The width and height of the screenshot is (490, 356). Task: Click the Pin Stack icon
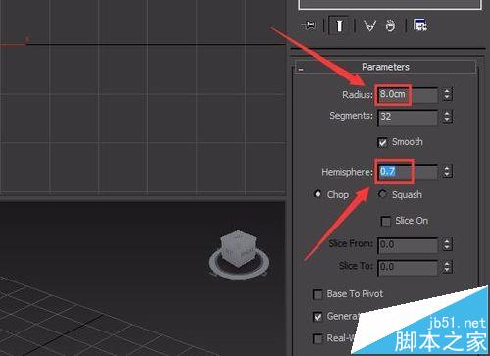(x=308, y=25)
